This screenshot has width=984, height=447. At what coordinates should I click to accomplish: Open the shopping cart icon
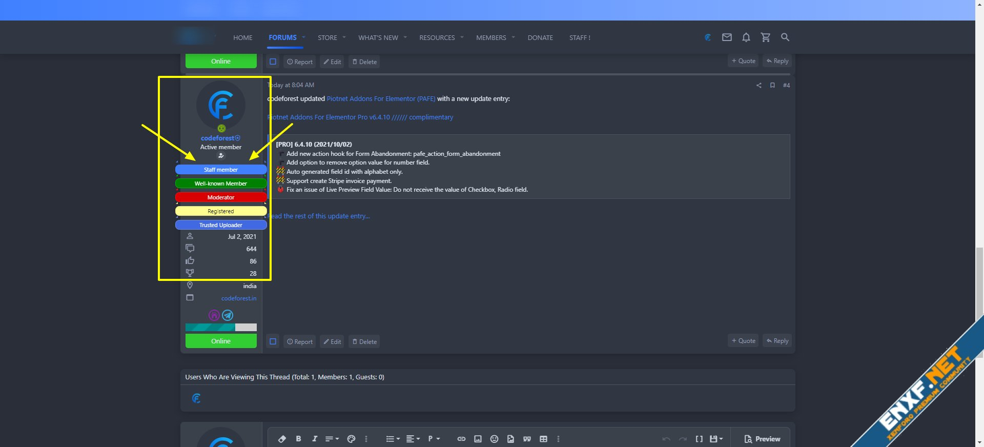(x=766, y=37)
